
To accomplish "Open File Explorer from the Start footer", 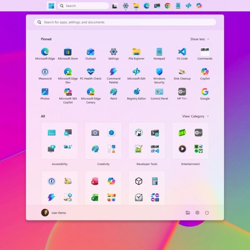I will (x=188, y=212).
